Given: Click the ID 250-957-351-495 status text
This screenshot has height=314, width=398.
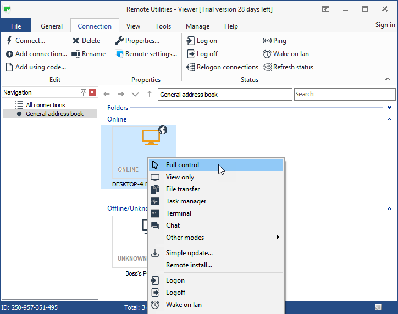Looking at the screenshot, I should pyautogui.click(x=30, y=307).
